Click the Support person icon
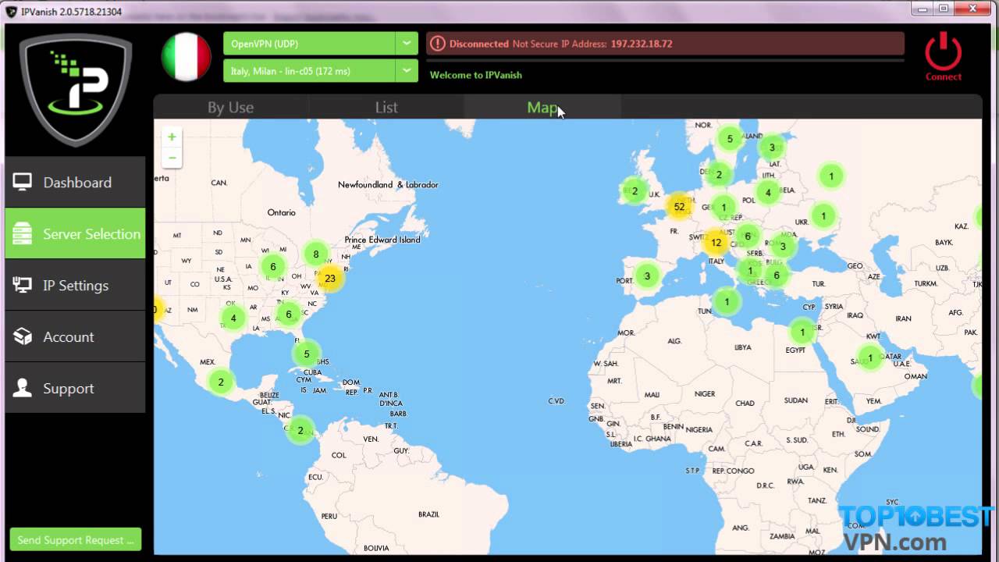 (23, 388)
